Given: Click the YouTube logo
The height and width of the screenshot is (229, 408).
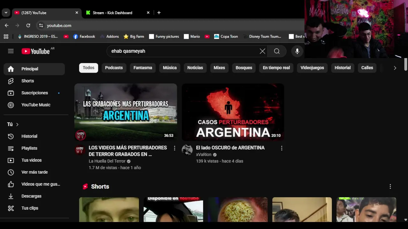Looking at the screenshot, I should (x=35, y=51).
